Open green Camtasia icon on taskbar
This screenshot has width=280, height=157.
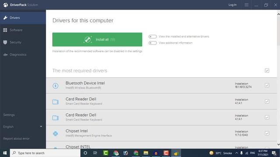pos(106,153)
